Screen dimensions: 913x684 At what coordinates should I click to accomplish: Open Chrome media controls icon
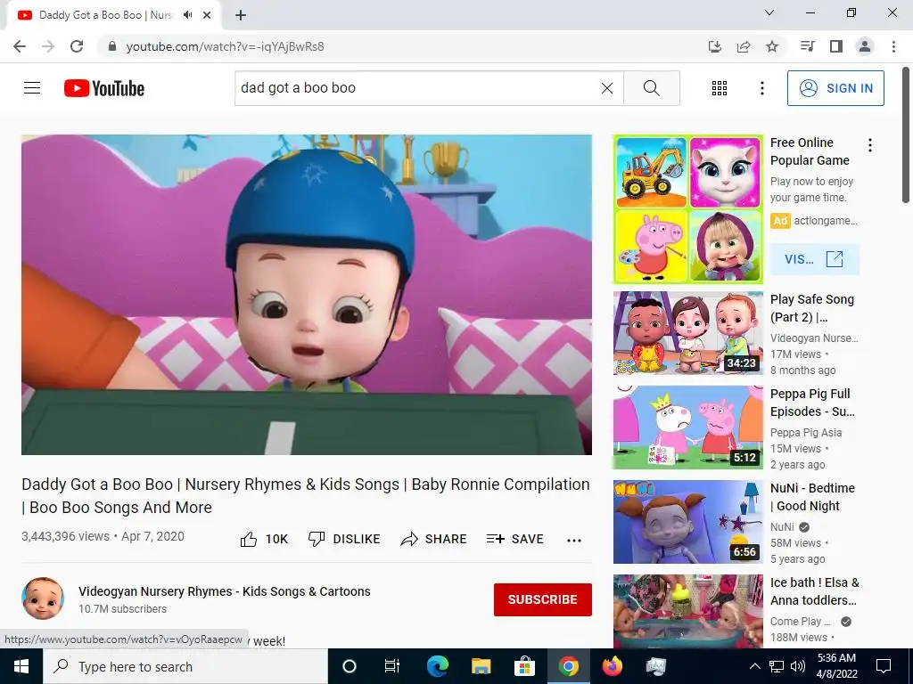[807, 46]
